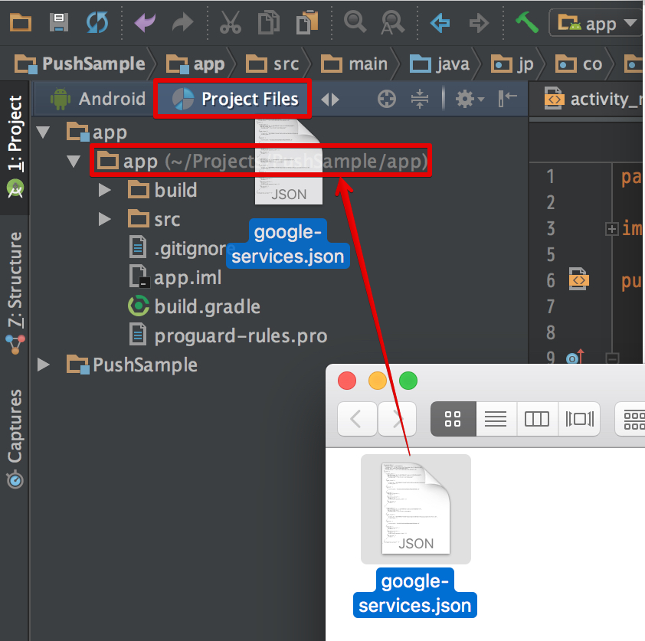Select the app.iml file
Image resolution: width=645 pixels, height=641 pixels.
[175, 278]
